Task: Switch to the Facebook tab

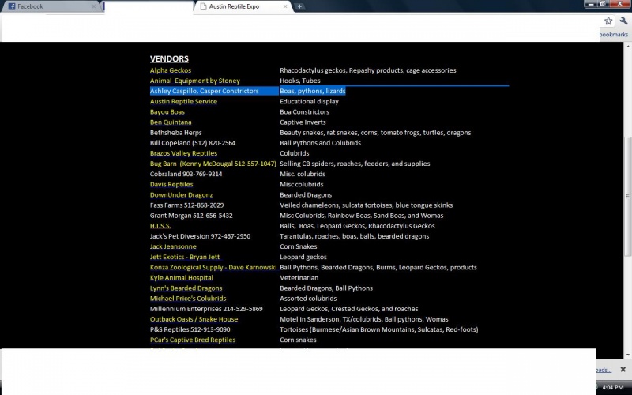Action: click(51, 6)
